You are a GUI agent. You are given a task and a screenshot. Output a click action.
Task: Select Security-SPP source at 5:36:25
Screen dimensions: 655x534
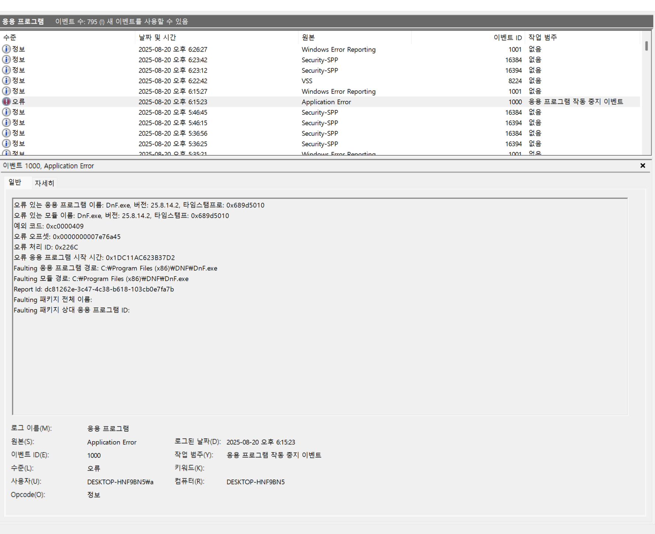click(320, 144)
